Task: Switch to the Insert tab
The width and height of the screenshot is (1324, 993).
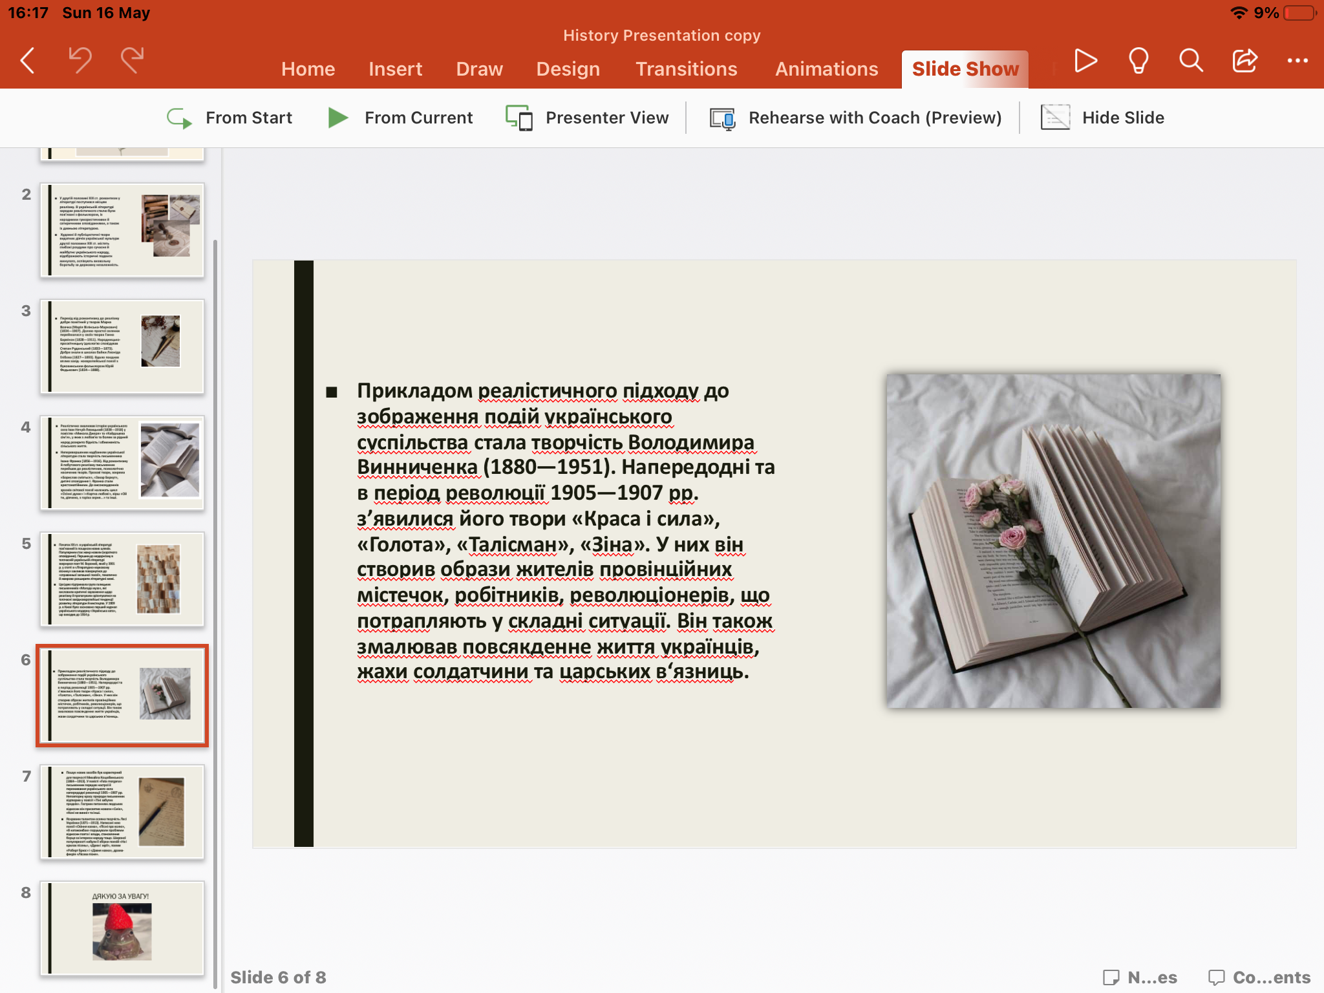Action: pyautogui.click(x=395, y=69)
